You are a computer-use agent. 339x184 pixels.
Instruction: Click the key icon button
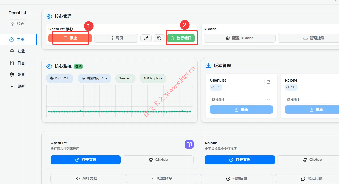pos(146,38)
